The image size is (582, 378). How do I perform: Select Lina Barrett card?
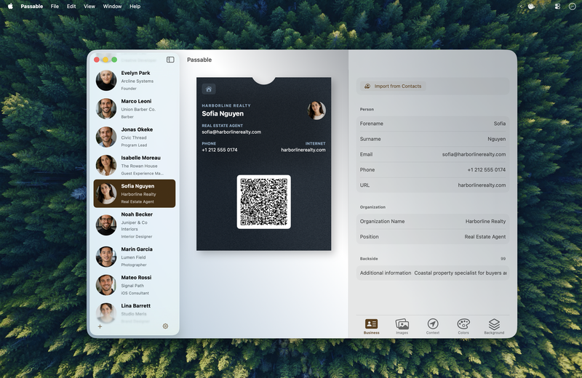(x=135, y=313)
